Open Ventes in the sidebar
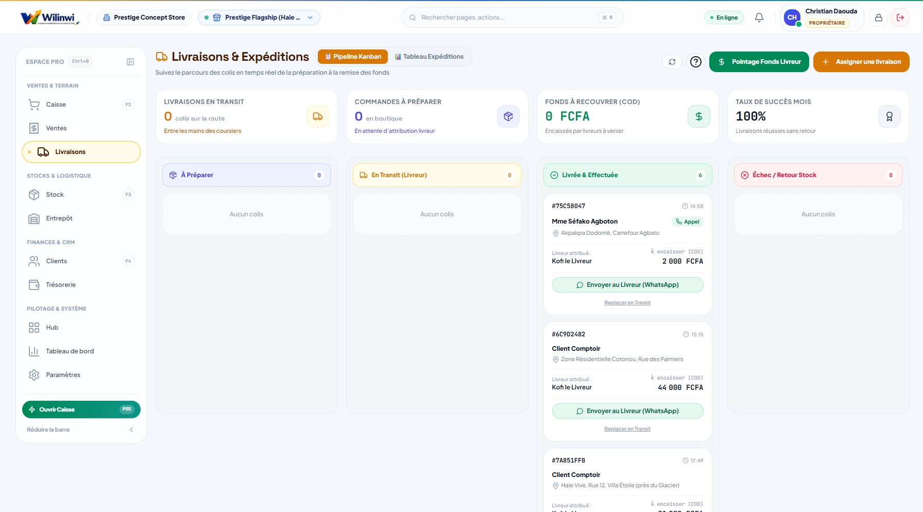This screenshot has height=512, width=923. pos(81,128)
